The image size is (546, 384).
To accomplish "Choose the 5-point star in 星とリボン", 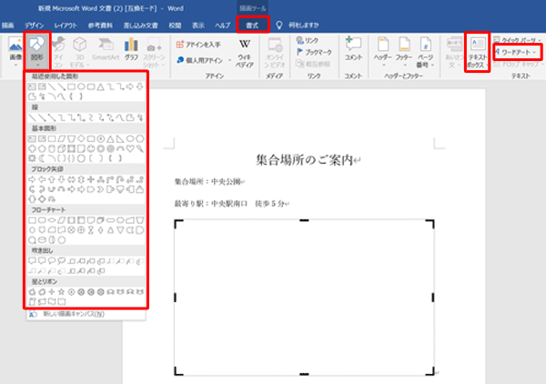I will tap(62, 292).
